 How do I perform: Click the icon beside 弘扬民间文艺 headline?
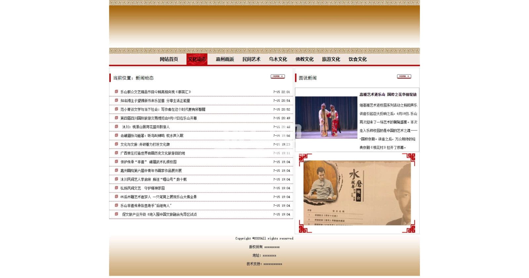[x=116, y=188]
